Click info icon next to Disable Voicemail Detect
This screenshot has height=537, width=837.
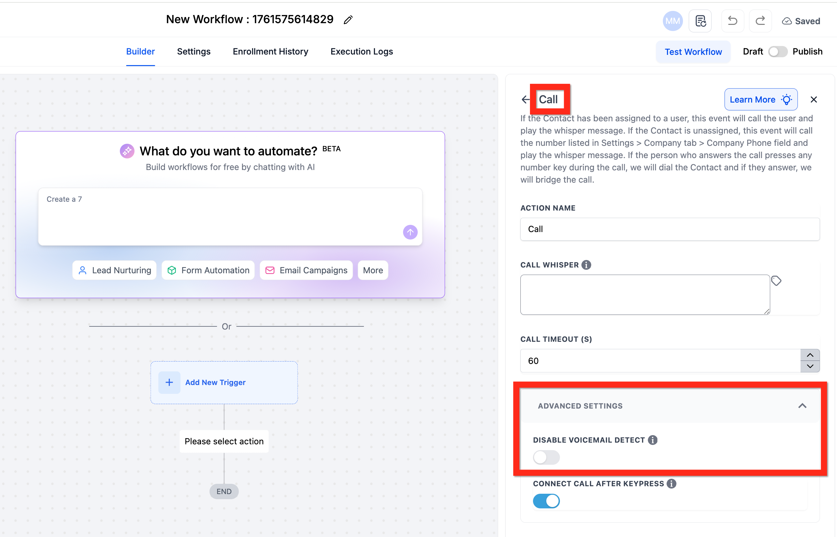pos(653,440)
